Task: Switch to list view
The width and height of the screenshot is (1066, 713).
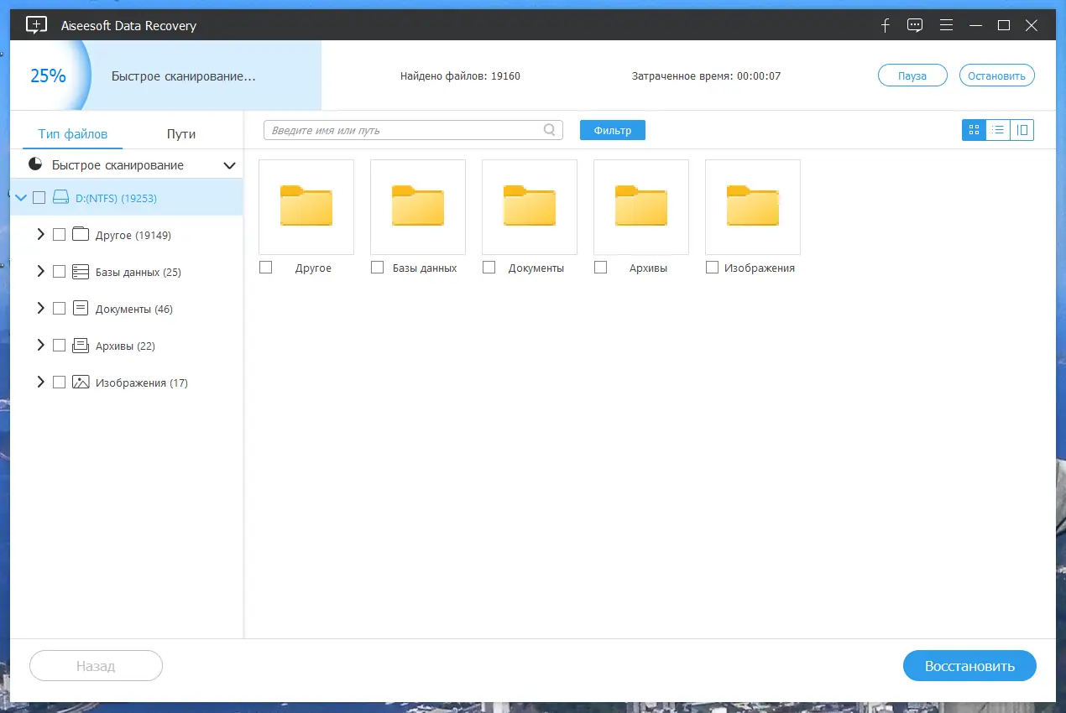Action: point(998,130)
